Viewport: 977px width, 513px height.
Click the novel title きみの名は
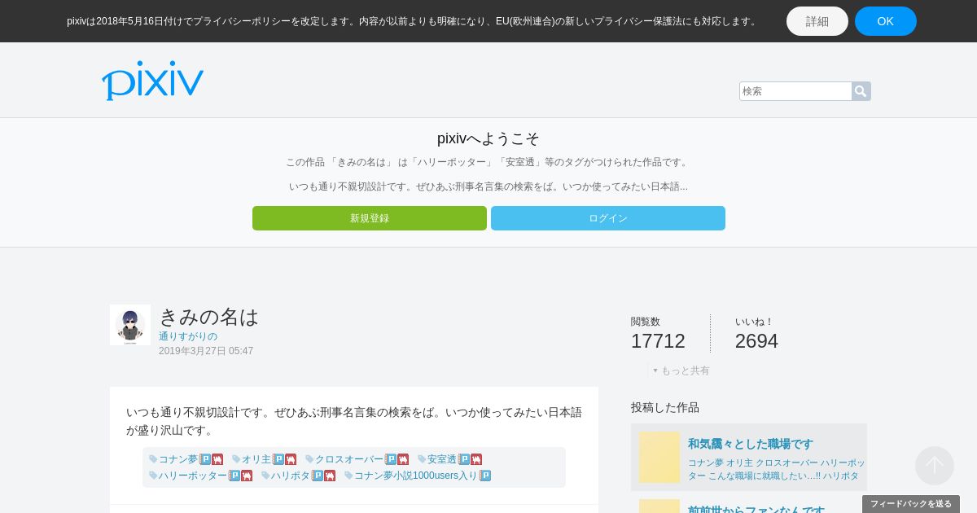(x=208, y=317)
